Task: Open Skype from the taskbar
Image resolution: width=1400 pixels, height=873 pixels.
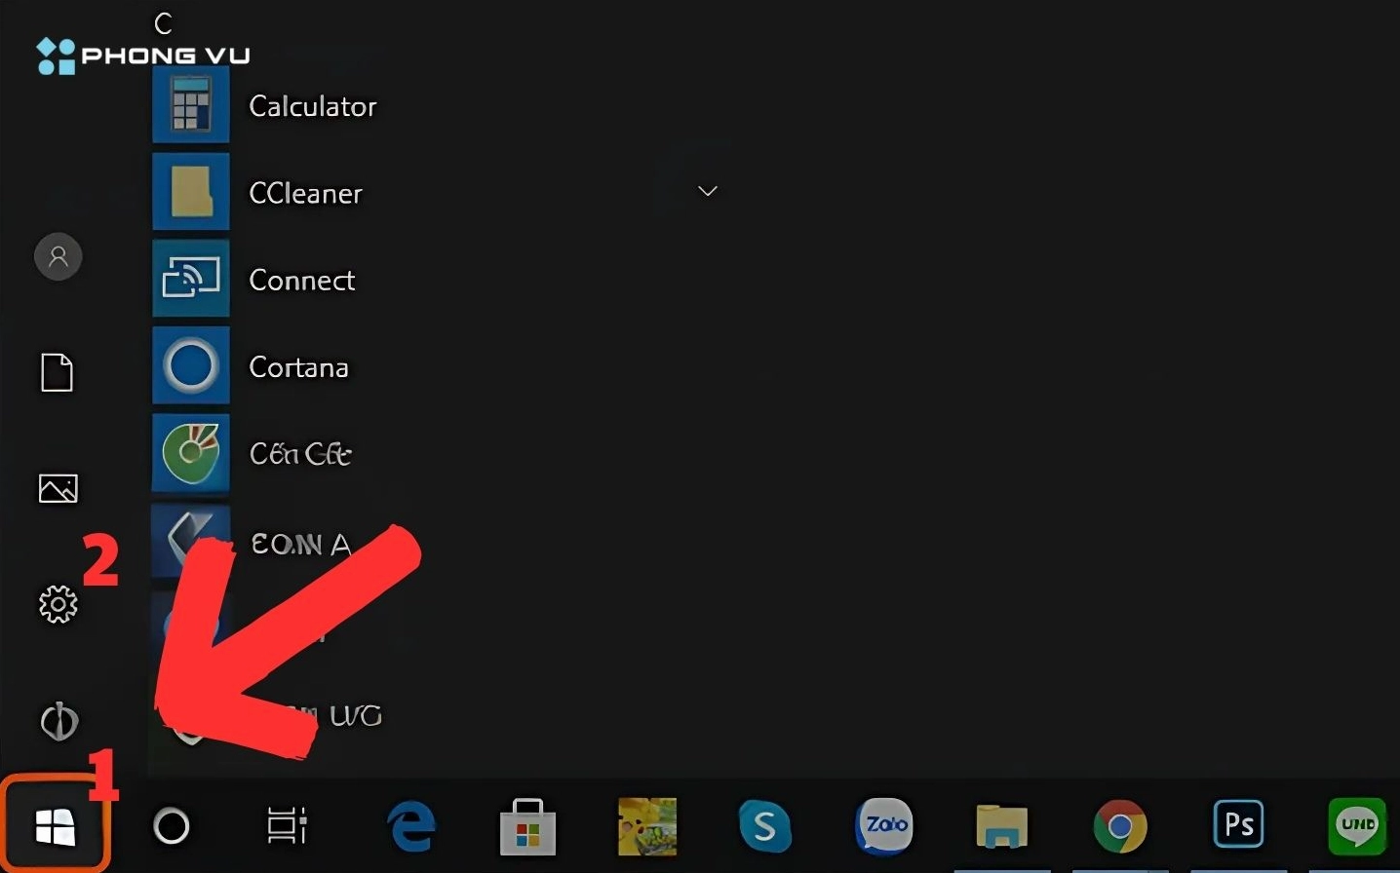Action: pos(765,826)
